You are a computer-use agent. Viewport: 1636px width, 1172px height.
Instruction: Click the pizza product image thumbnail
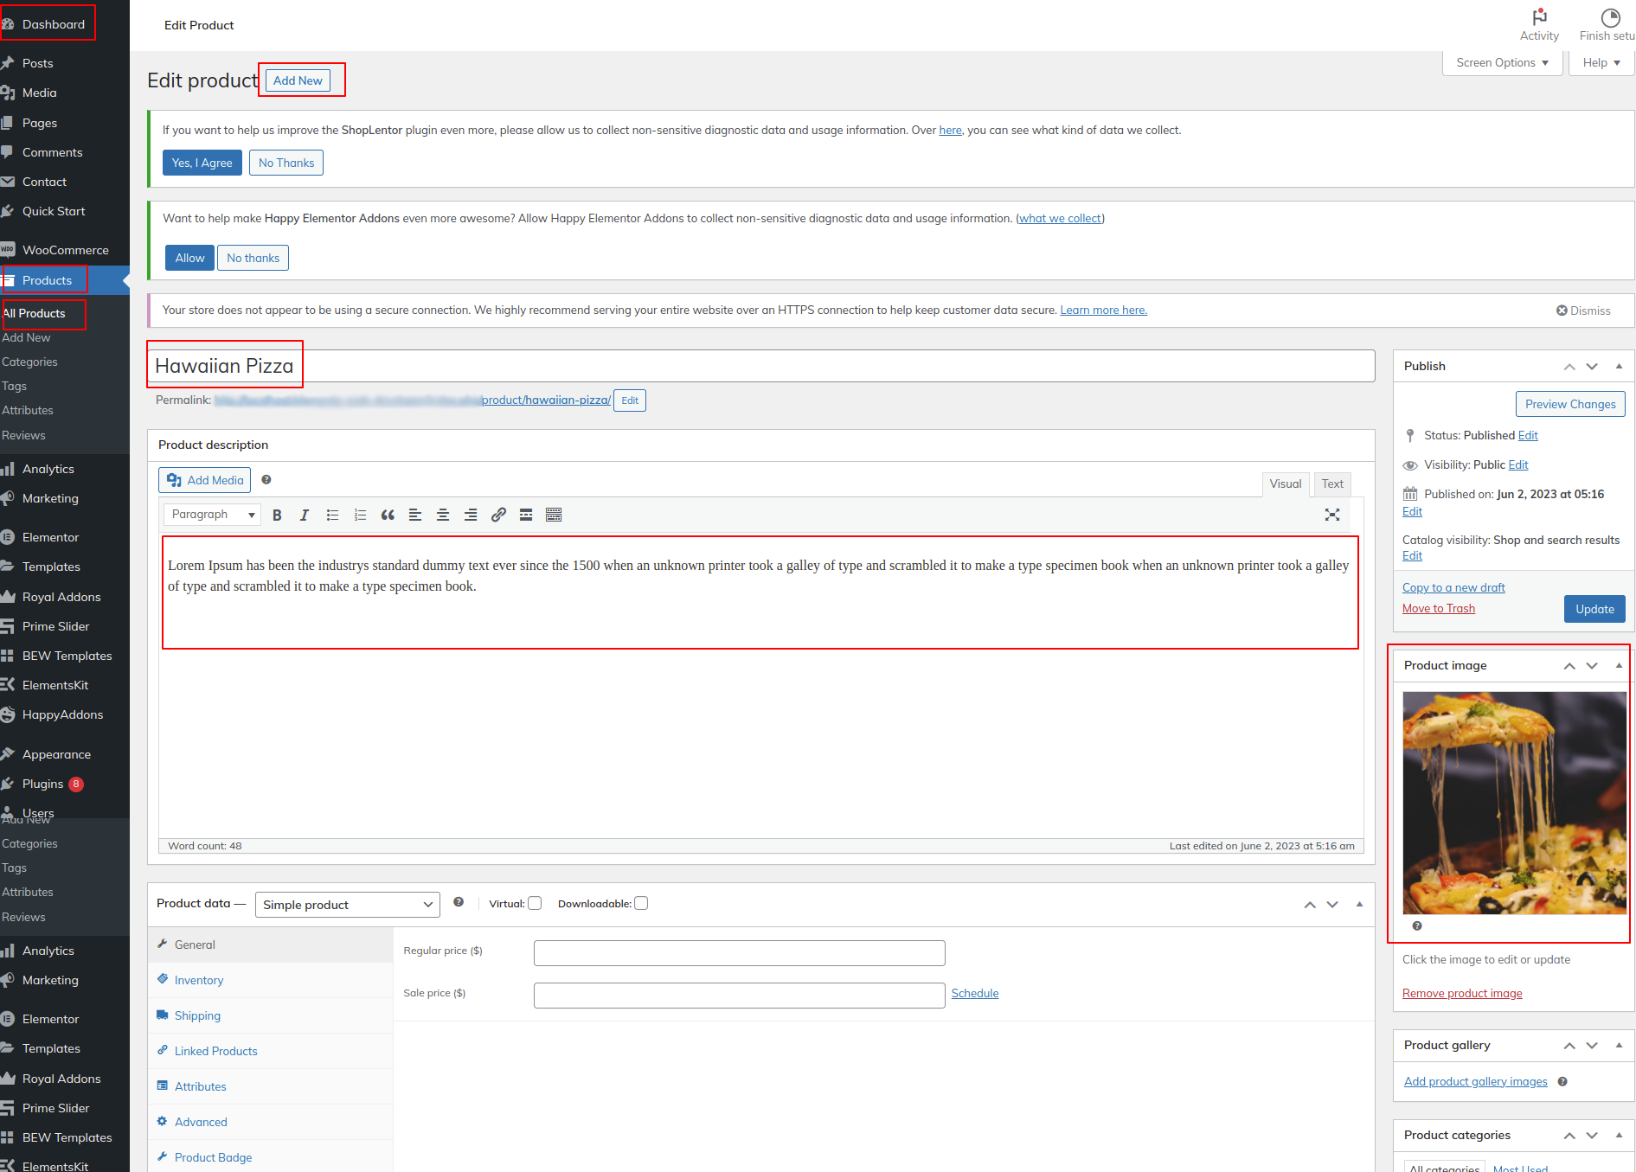click(1514, 803)
